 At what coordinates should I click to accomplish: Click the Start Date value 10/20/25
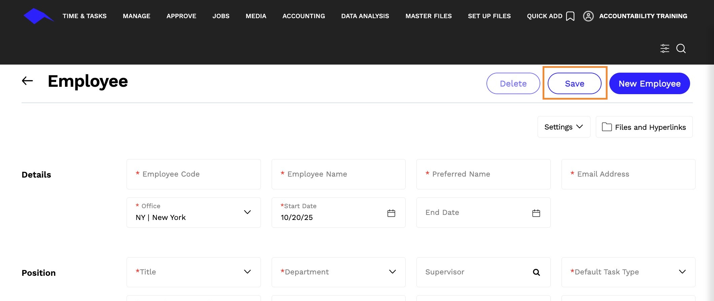tap(297, 218)
